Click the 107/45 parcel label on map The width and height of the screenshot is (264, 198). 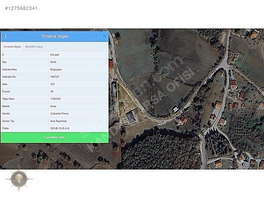click(x=124, y=100)
